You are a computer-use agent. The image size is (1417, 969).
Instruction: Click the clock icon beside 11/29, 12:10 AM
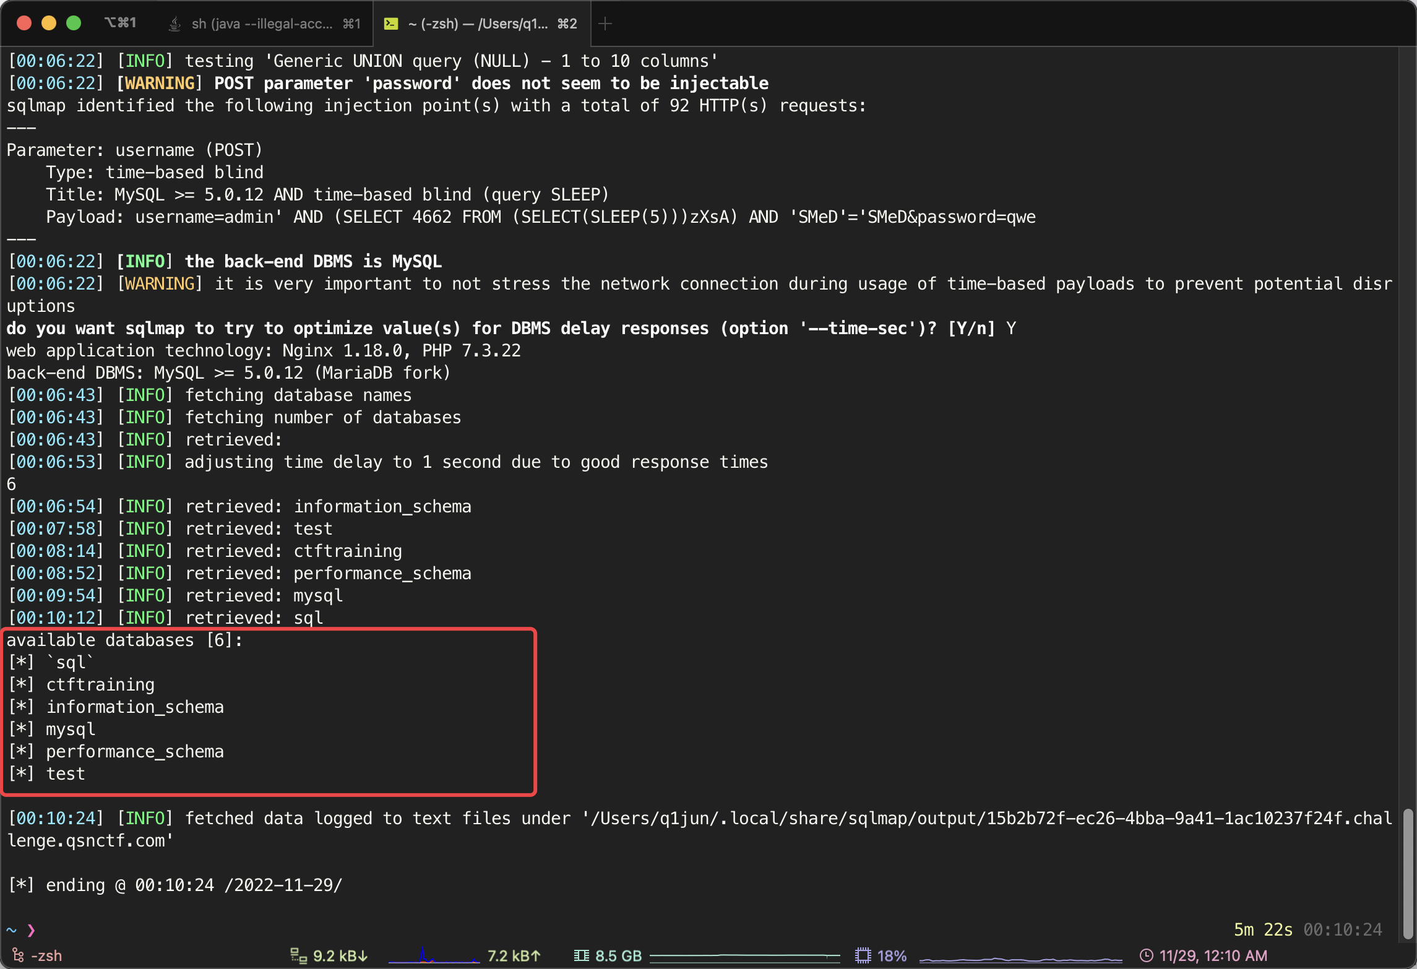1146,956
